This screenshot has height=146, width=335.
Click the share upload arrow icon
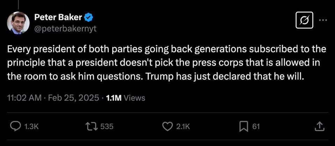click(x=319, y=126)
